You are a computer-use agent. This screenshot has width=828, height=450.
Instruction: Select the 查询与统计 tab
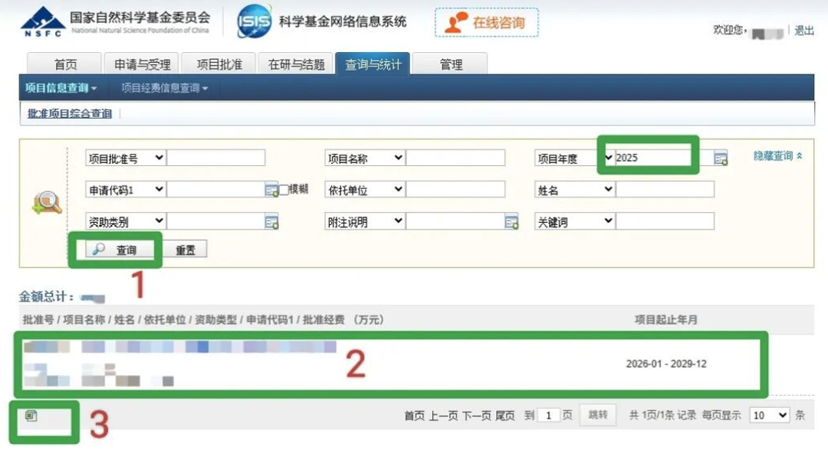click(373, 64)
